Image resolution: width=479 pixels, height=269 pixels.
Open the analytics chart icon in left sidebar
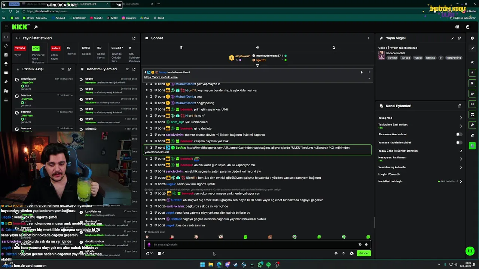(6, 55)
